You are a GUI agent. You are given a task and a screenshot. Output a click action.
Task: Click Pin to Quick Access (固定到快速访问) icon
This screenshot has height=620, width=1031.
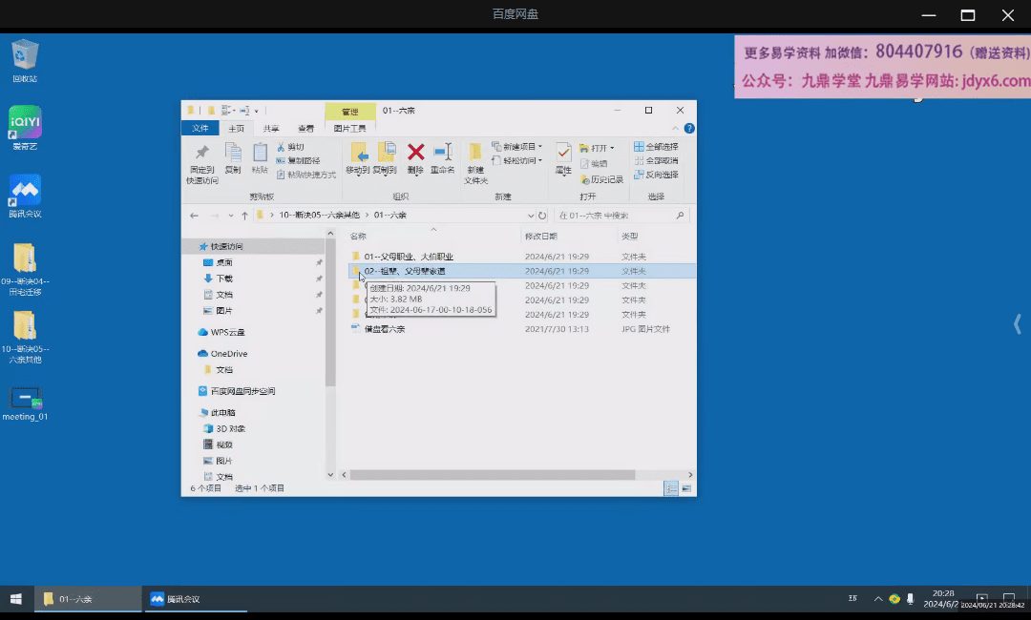(x=201, y=153)
